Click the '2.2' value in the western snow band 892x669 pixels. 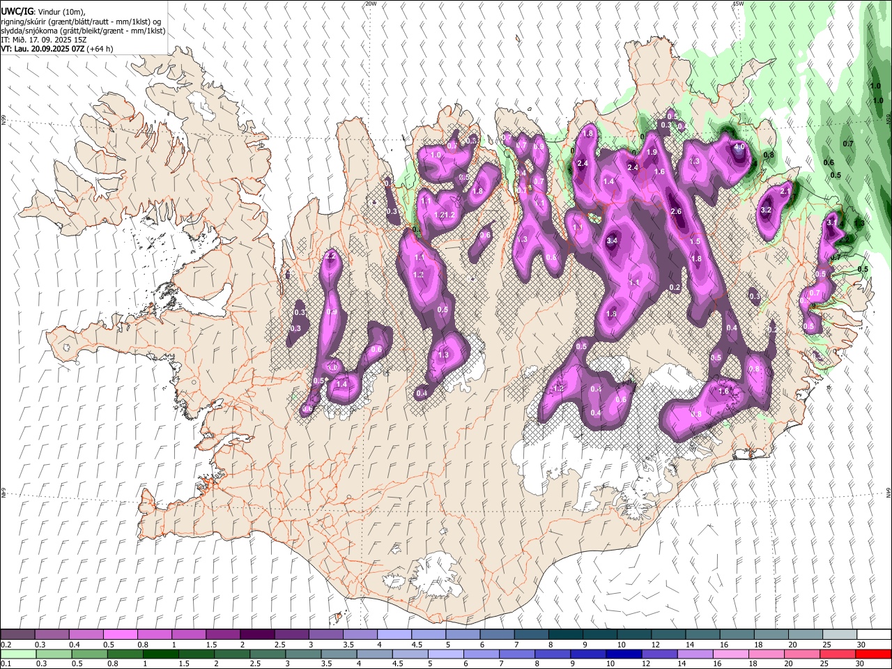(x=330, y=256)
